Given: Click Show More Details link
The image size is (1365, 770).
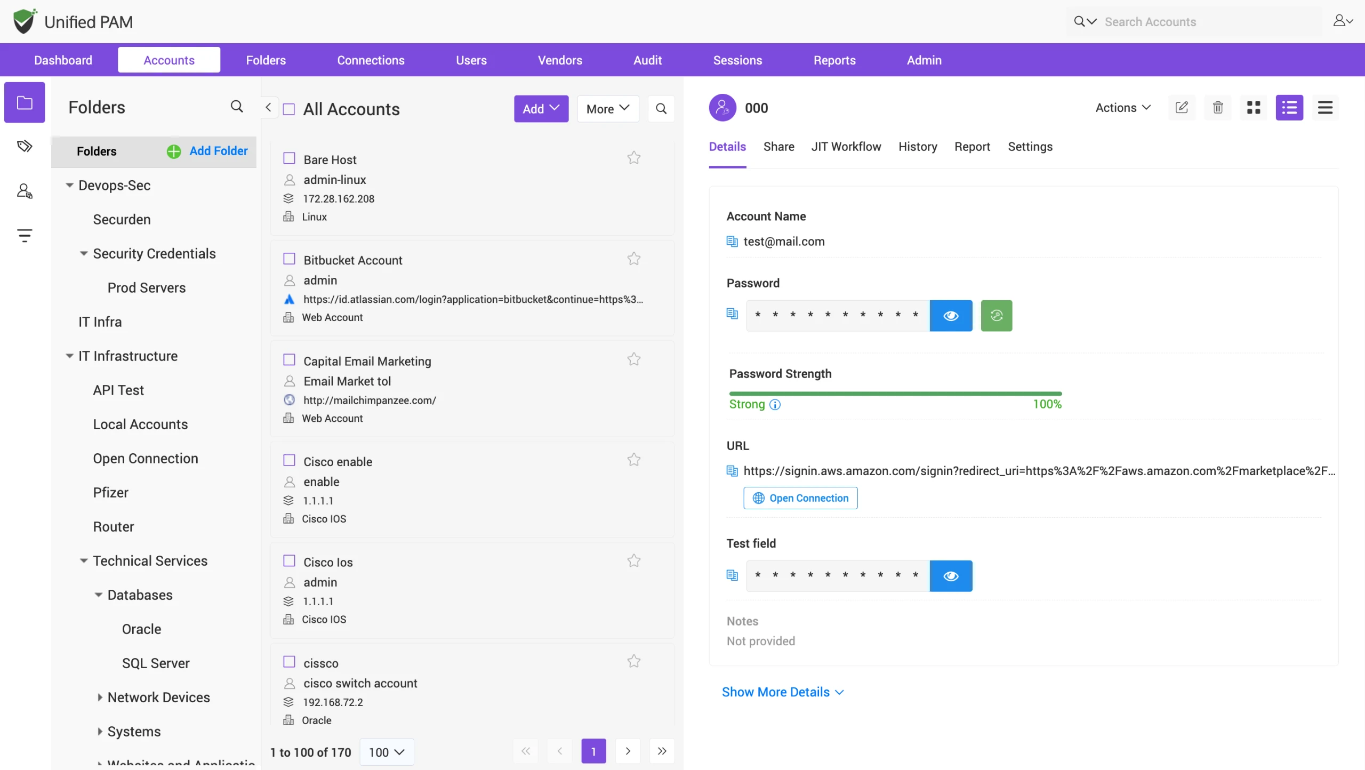Looking at the screenshot, I should [x=782, y=692].
